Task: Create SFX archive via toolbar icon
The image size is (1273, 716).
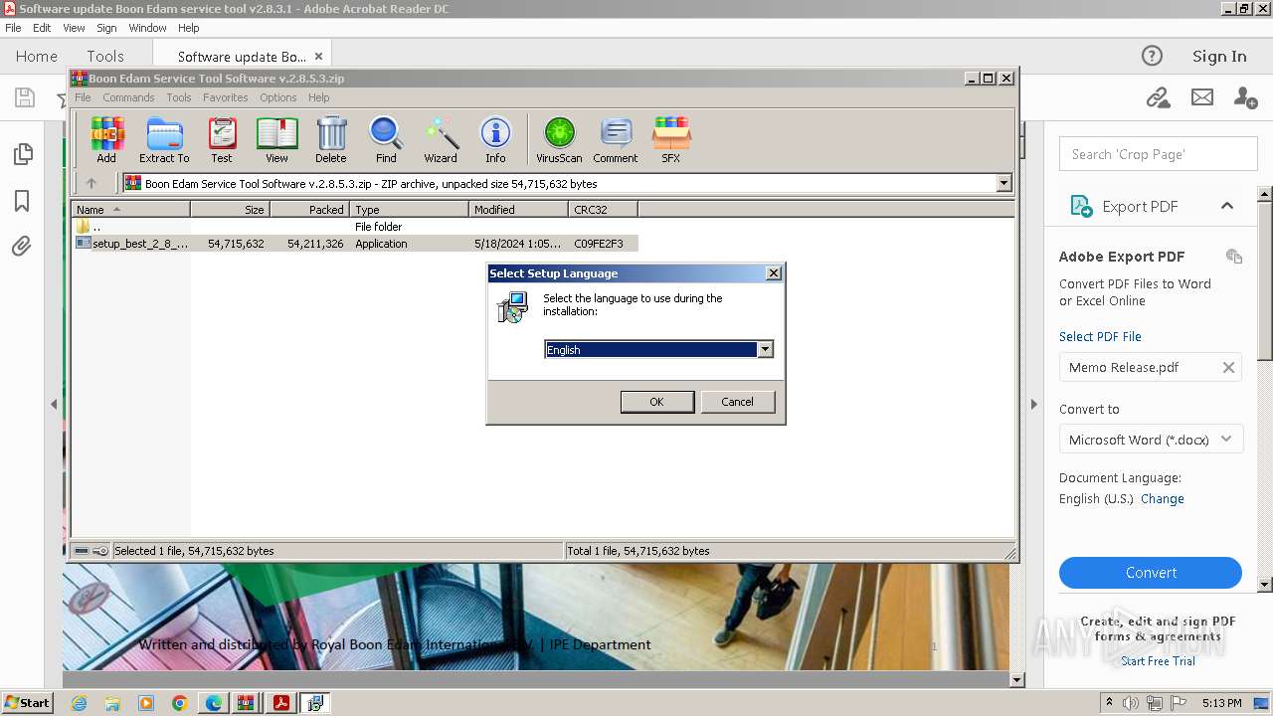Action: click(671, 139)
